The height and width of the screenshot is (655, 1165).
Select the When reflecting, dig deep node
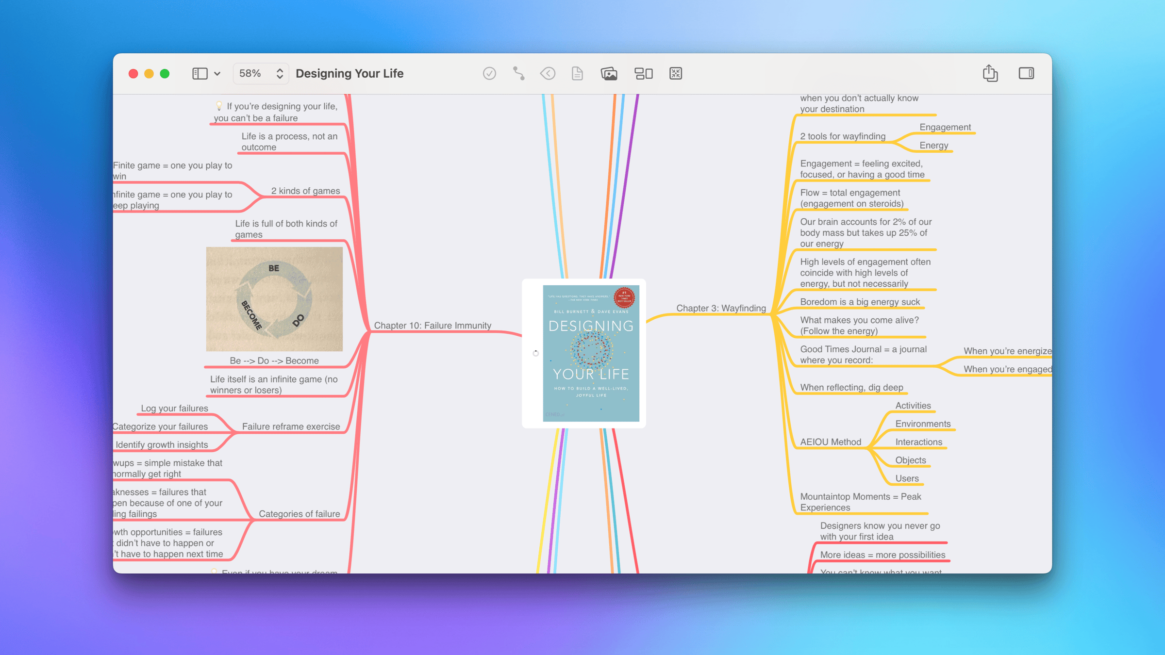tap(851, 388)
